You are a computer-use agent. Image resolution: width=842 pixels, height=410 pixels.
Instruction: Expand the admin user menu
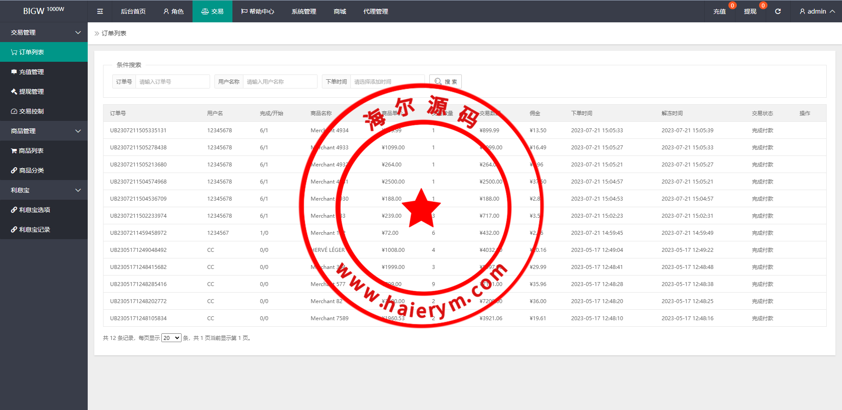point(817,11)
